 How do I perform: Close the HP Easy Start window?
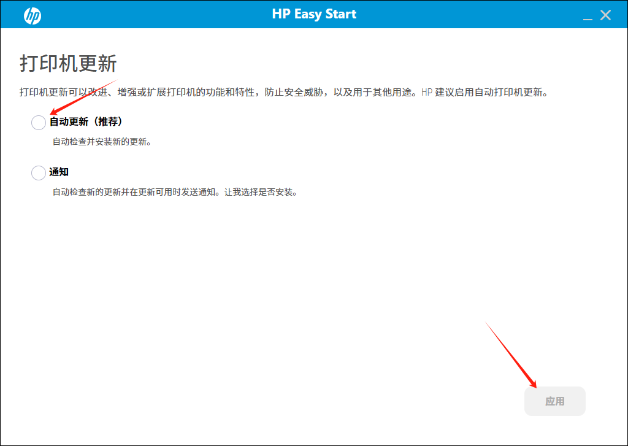point(605,15)
